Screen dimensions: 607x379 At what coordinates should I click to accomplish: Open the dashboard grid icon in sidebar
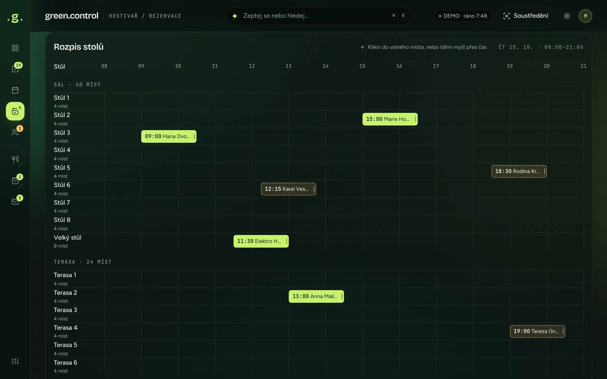15,48
